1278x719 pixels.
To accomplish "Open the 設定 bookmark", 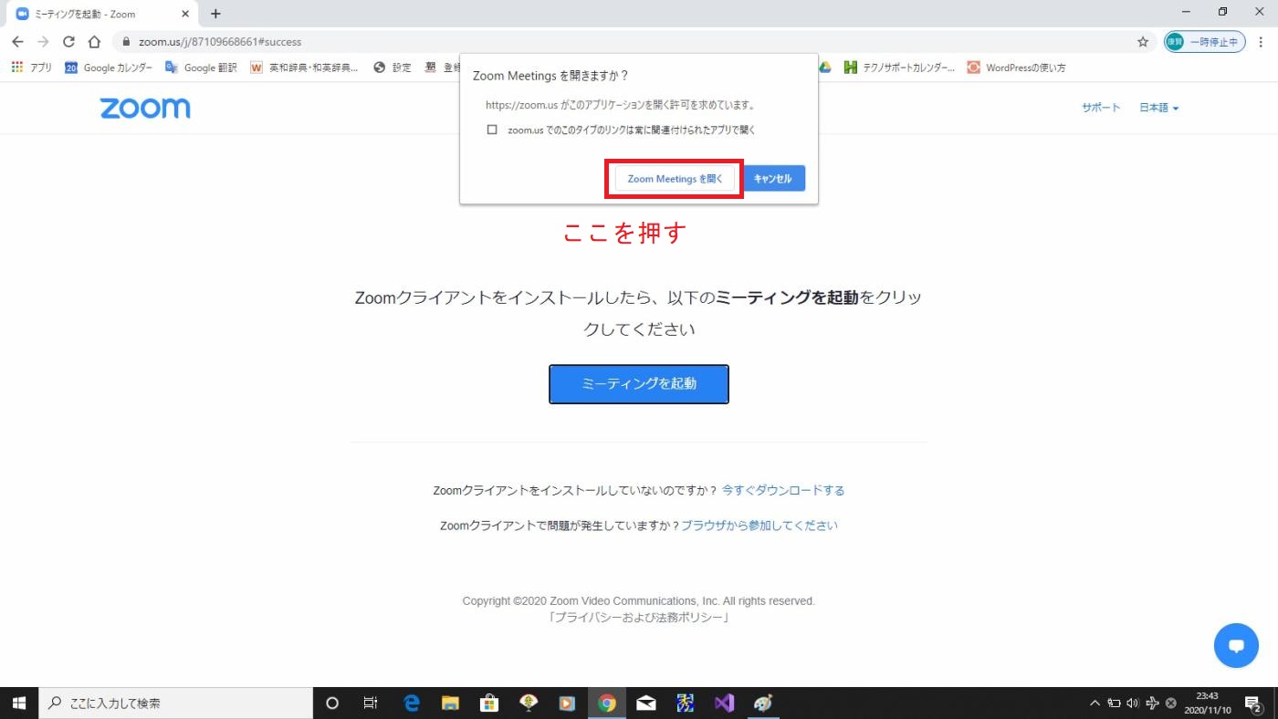I will (x=393, y=68).
